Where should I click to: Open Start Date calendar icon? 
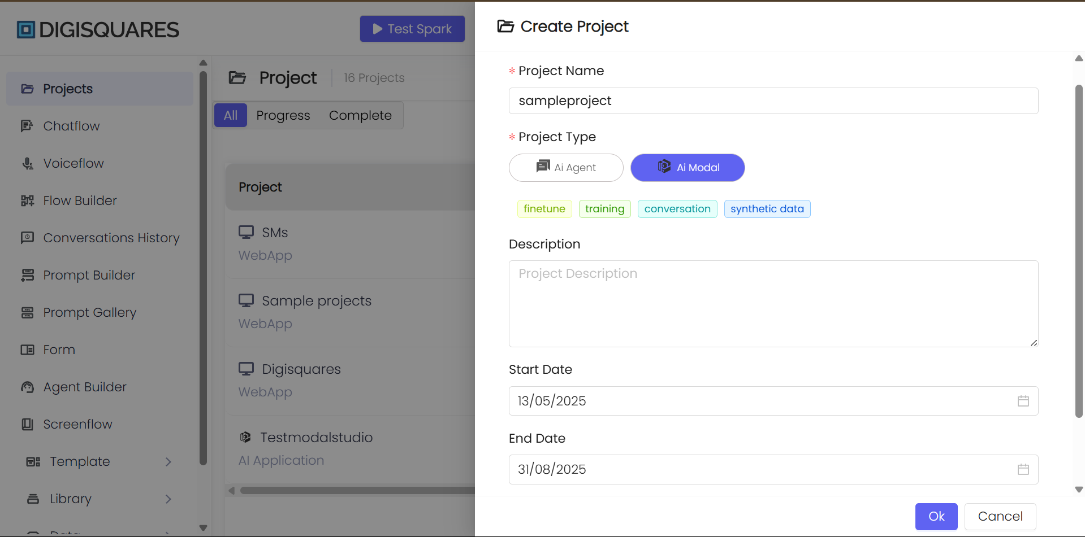(1023, 401)
